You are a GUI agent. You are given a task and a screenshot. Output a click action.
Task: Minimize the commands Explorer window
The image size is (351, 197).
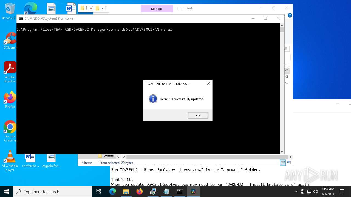point(262,8)
